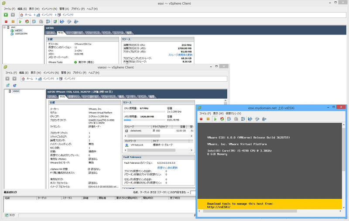This screenshot has height=221, width=349.
Task: Click 名前 column header in recent tasks table
Action: (20, 198)
